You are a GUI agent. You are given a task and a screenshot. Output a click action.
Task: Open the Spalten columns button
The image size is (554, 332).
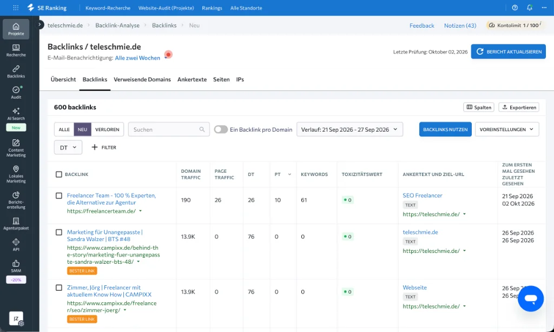click(x=479, y=107)
